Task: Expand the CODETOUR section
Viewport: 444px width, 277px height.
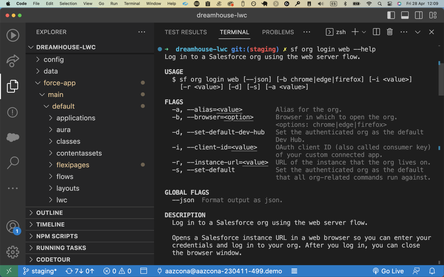Action: [90, 260]
